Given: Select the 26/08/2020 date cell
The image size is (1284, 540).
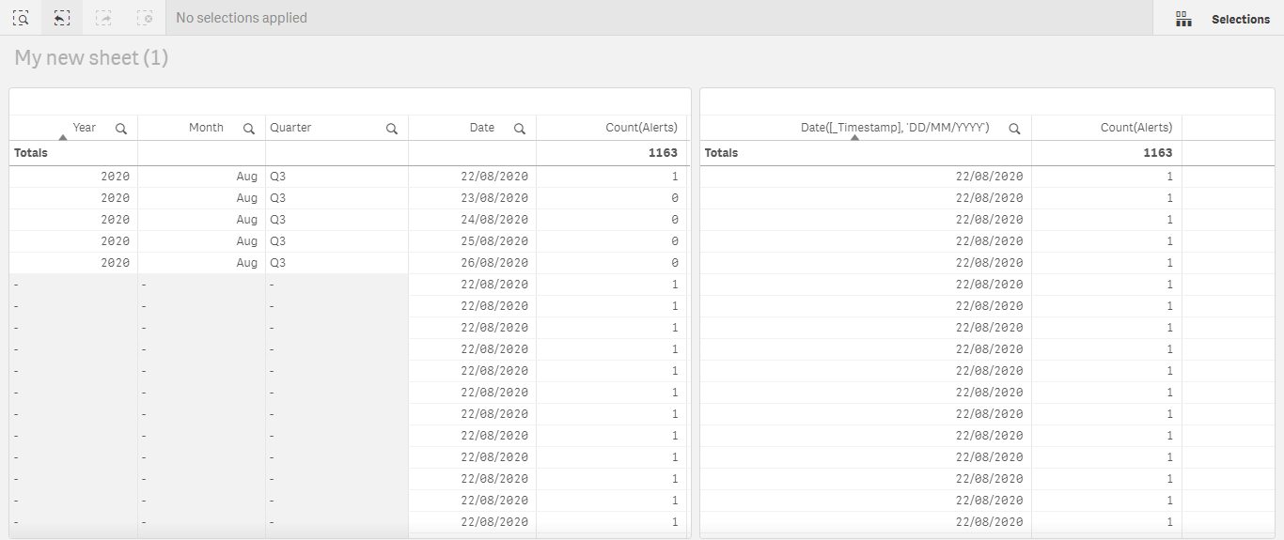Looking at the screenshot, I should pyautogui.click(x=493, y=263).
